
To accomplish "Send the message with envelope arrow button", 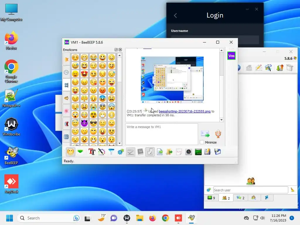I will [205, 134].
